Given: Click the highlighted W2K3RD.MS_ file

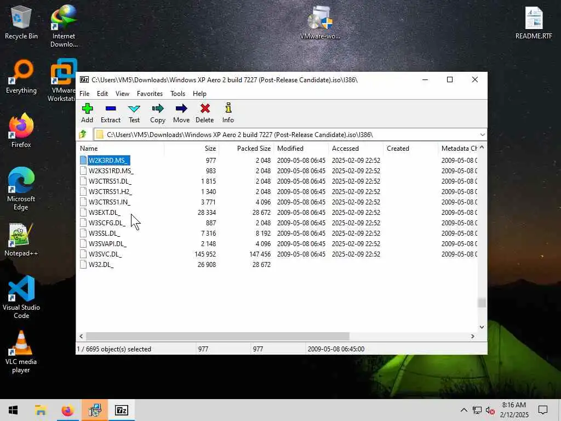Looking at the screenshot, I should point(109,161).
